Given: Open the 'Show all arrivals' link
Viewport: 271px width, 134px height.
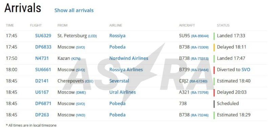Looking at the screenshot, I should click(x=74, y=10).
